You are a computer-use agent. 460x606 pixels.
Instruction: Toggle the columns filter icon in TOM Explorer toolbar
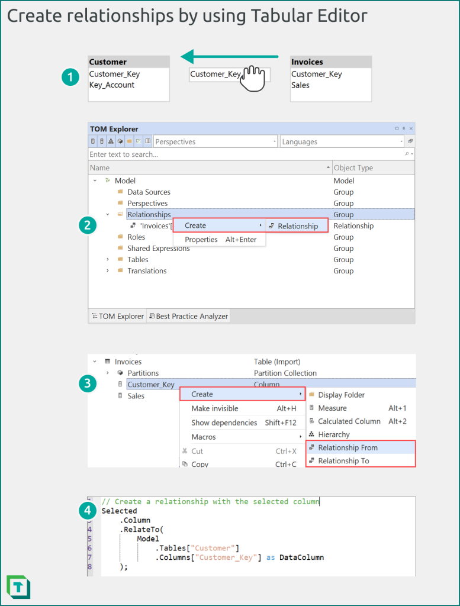pos(102,141)
